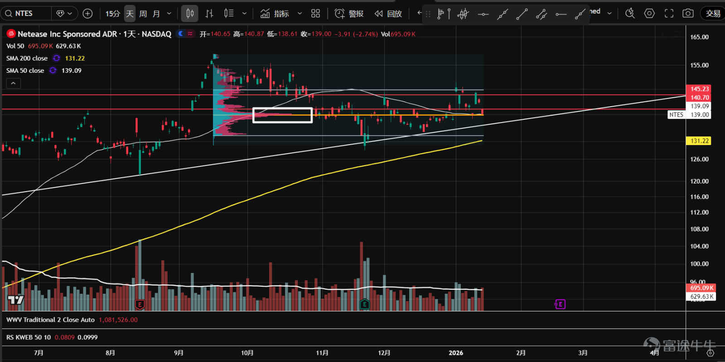Expand the favorite indicators dropdown arrow
Image resolution: width=725 pixels, height=362 pixels.
tap(300, 14)
